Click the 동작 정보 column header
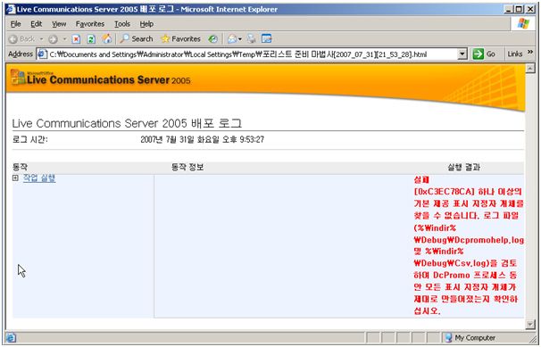Viewport: 541px width, 347px height. pos(187,168)
